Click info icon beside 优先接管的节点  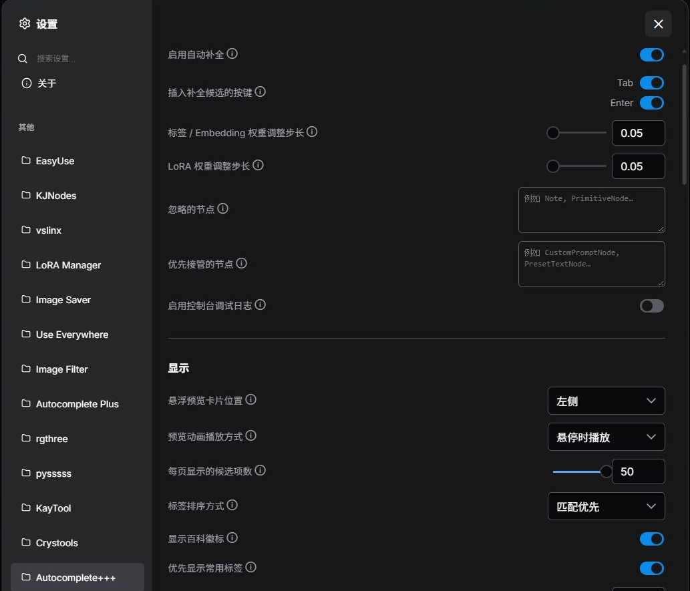(242, 263)
